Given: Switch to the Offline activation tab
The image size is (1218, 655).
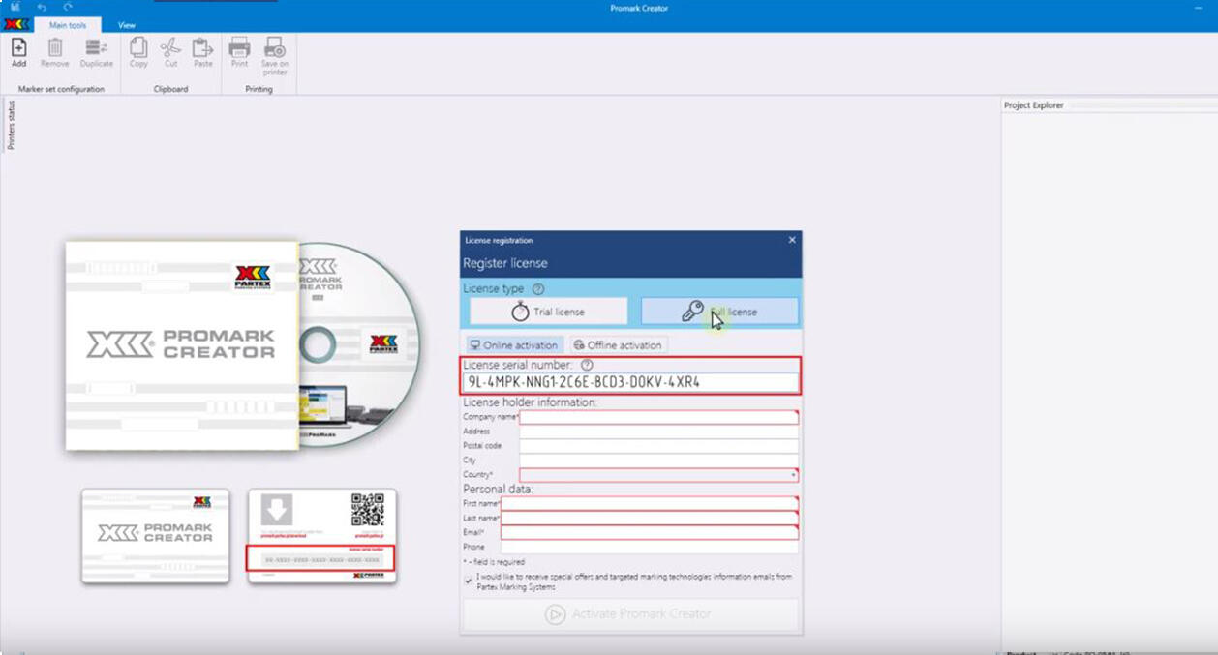Looking at the screenshot, I should tap(617, 345).
